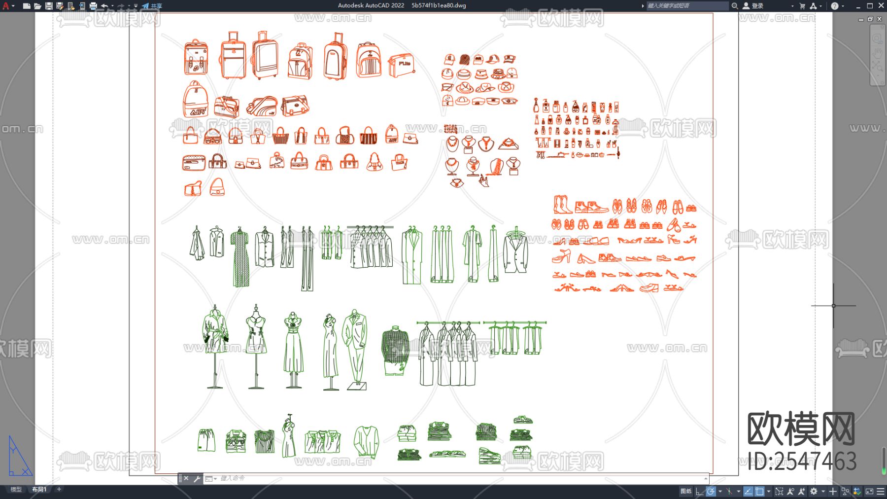Toggle annotation visibility status icon

pos(790,491)
